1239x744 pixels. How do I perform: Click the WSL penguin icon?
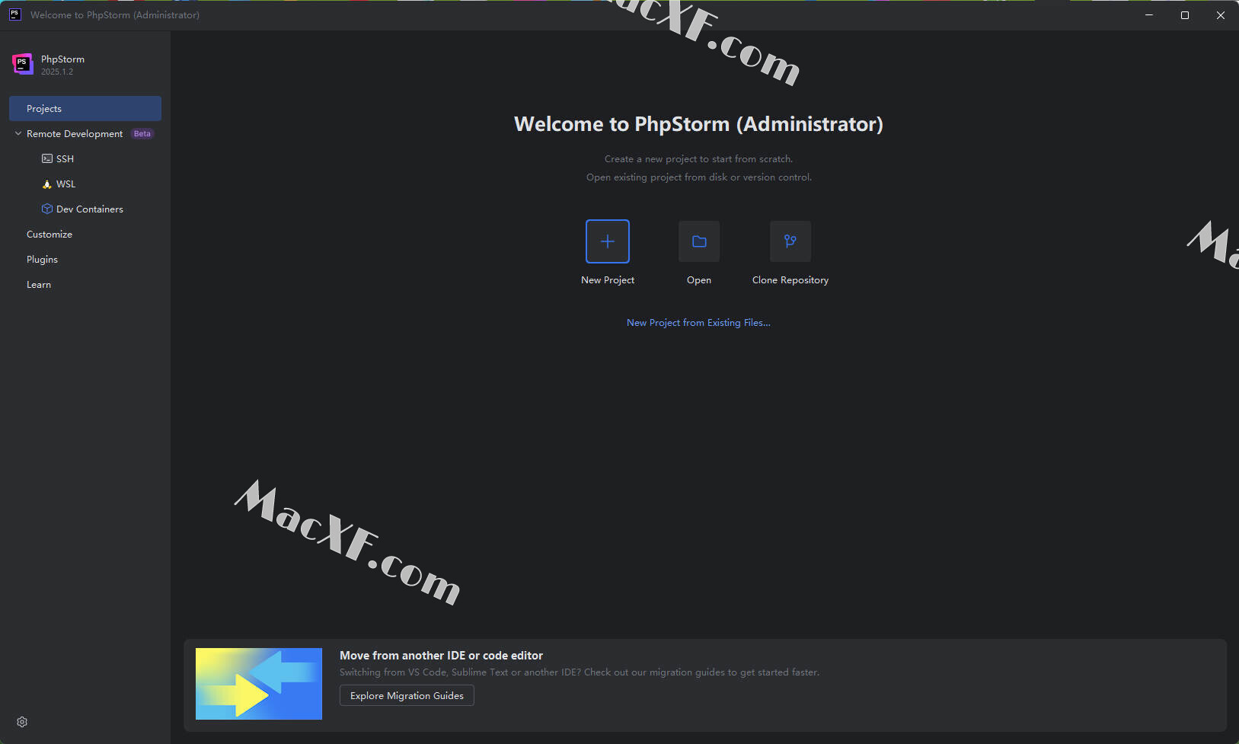click(47, 184)
